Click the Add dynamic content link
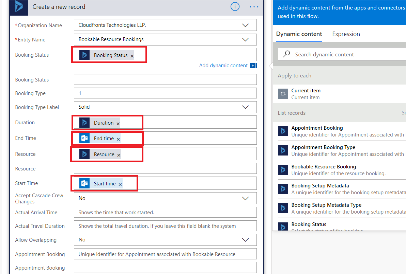 pos(223,66)
